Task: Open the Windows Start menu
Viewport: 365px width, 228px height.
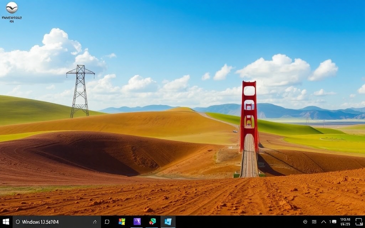Action: tap(6, 222)
